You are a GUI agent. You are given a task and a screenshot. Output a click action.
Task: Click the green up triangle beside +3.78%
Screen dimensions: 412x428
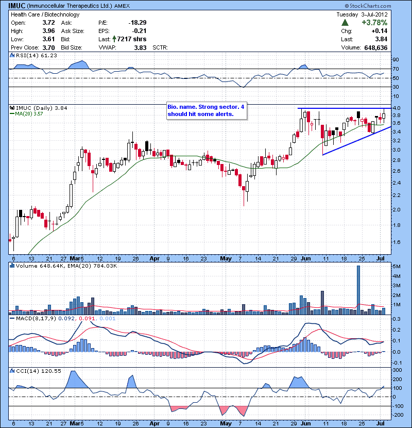tap(345, 23)
